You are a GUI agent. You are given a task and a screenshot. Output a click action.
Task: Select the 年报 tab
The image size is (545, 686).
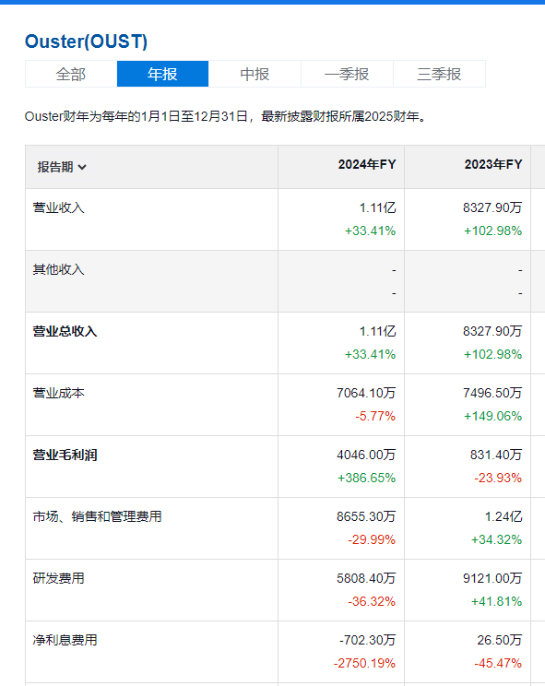(x=162, y=74)
